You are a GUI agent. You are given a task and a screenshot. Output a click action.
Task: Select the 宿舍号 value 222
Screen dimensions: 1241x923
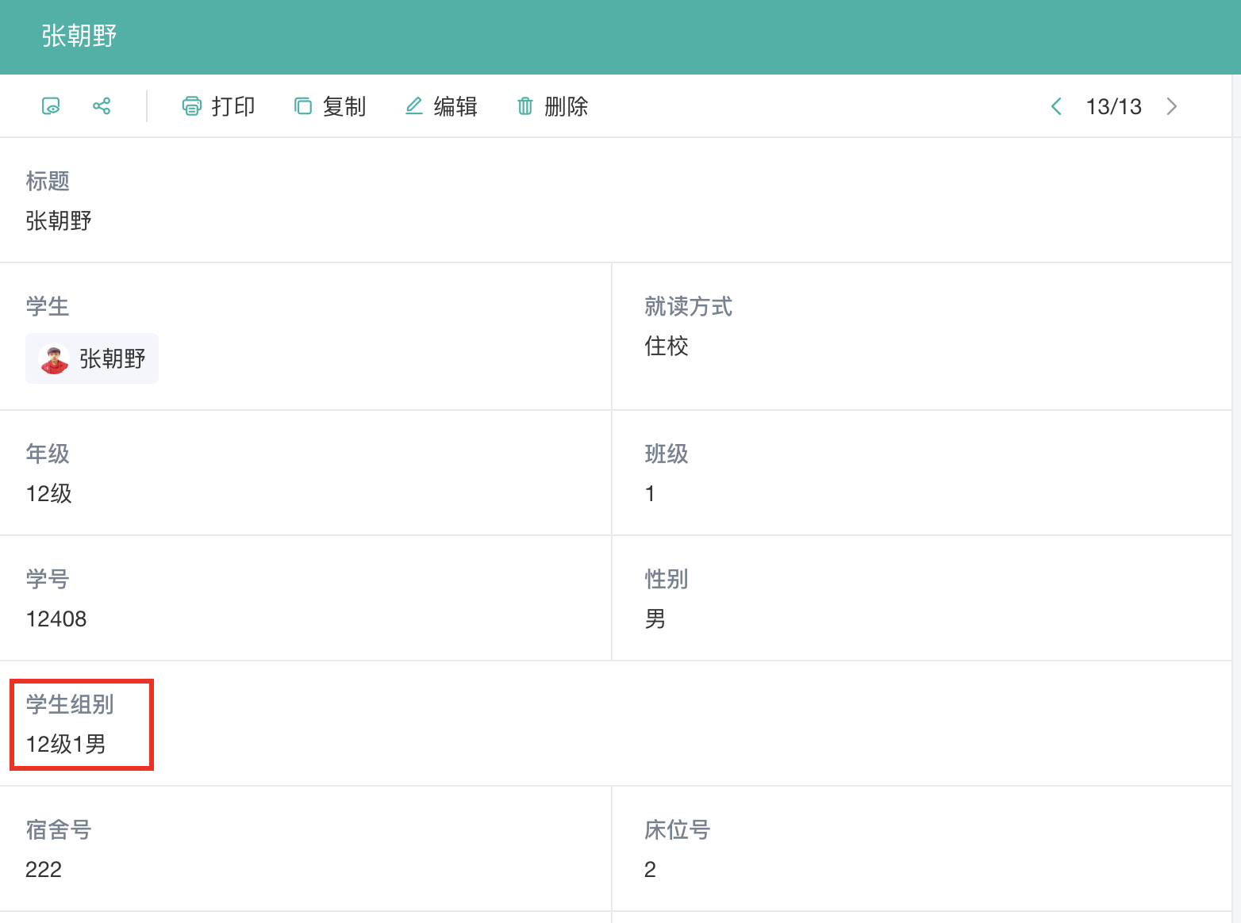point(44,869)
